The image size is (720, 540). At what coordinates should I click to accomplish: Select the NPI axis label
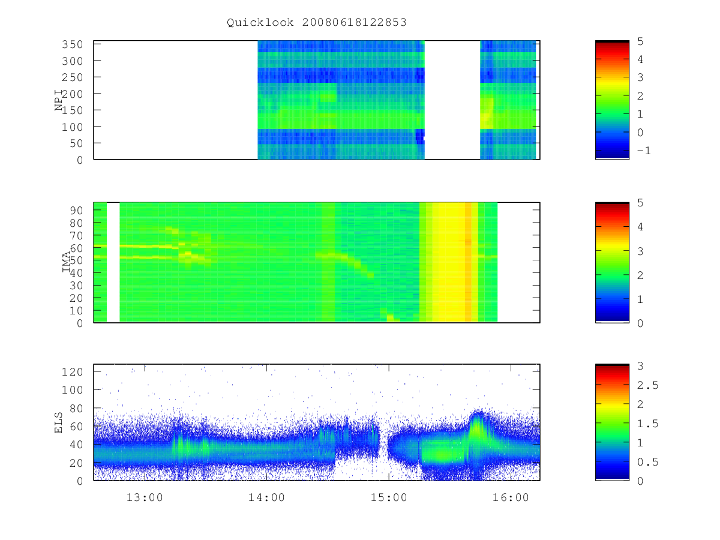[x=59, y=100]
